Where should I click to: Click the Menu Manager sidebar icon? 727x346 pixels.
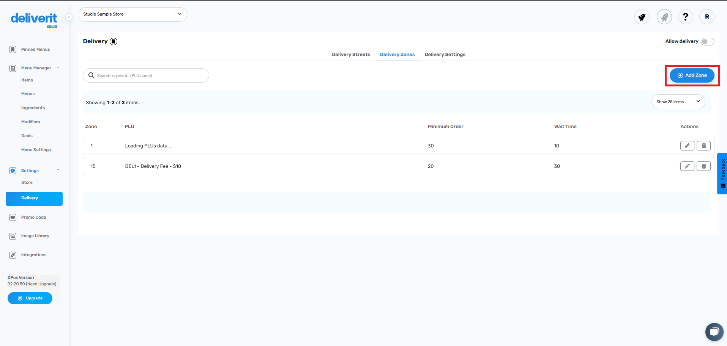click(x=13, y=68)
